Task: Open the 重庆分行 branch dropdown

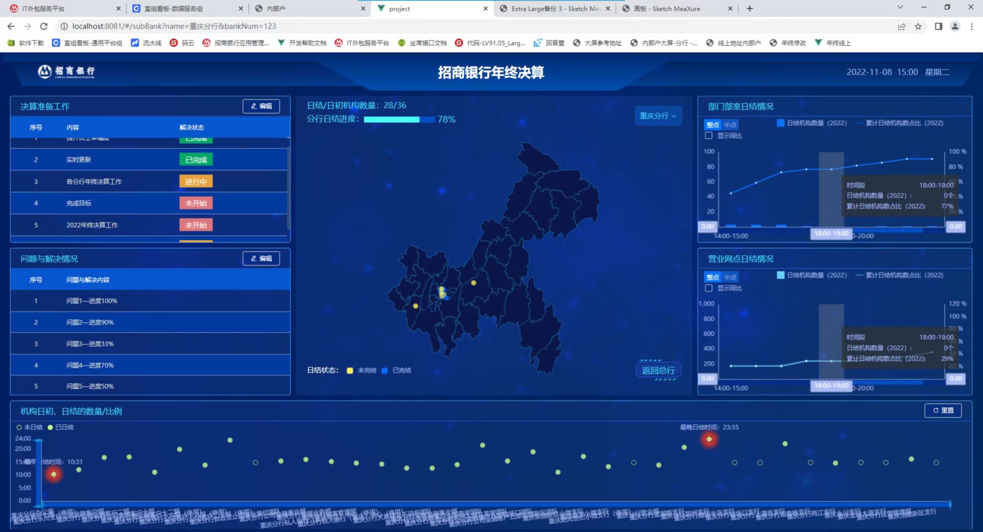Action: point(658,116)
